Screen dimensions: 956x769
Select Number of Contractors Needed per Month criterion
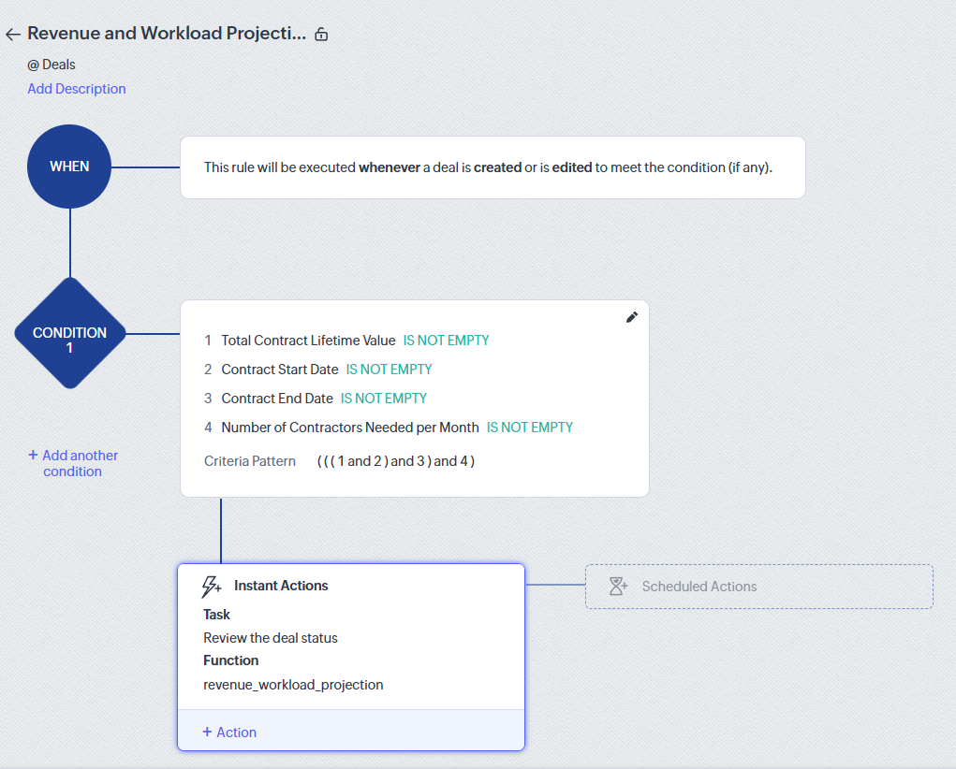pos(349,428)
